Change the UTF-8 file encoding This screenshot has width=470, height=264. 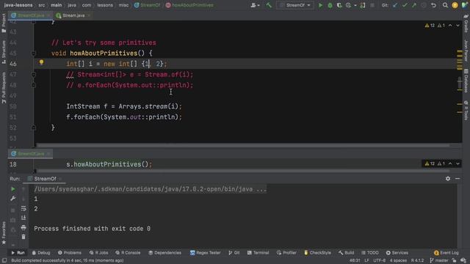pos(380,260)
